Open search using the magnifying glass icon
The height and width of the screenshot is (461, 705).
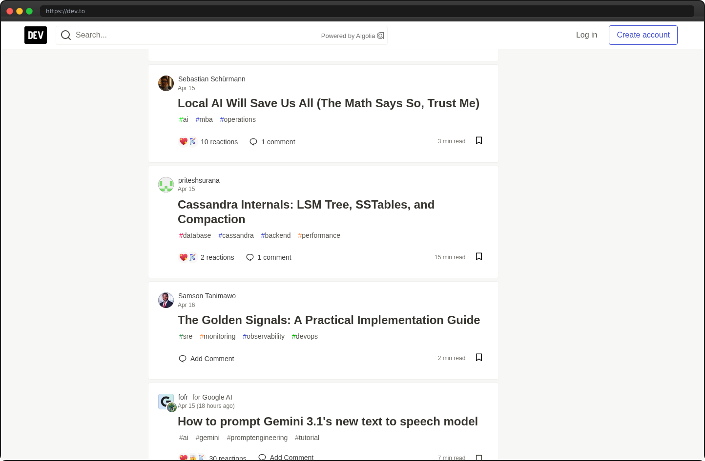[x=66, y=35]
